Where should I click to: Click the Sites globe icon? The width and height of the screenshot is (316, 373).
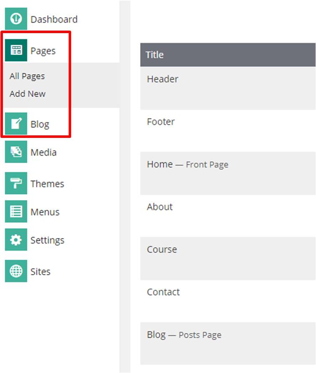tap(16, 271)
